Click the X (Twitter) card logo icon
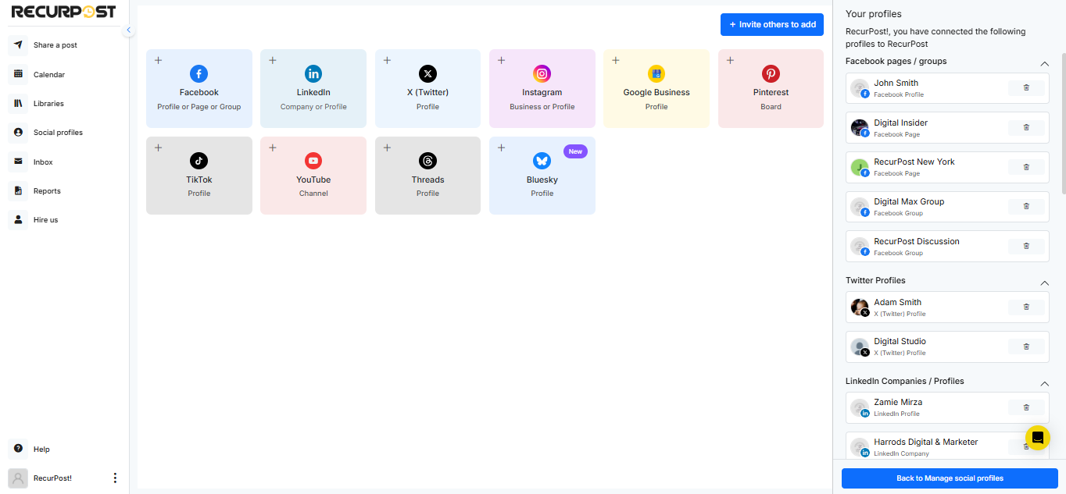 [x=427, y=74]
